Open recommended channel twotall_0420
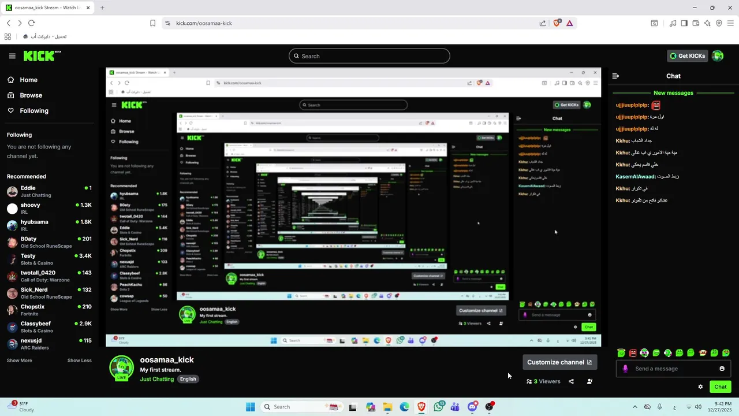This screenshot has width=739, height=416. [x=50, y=276]
